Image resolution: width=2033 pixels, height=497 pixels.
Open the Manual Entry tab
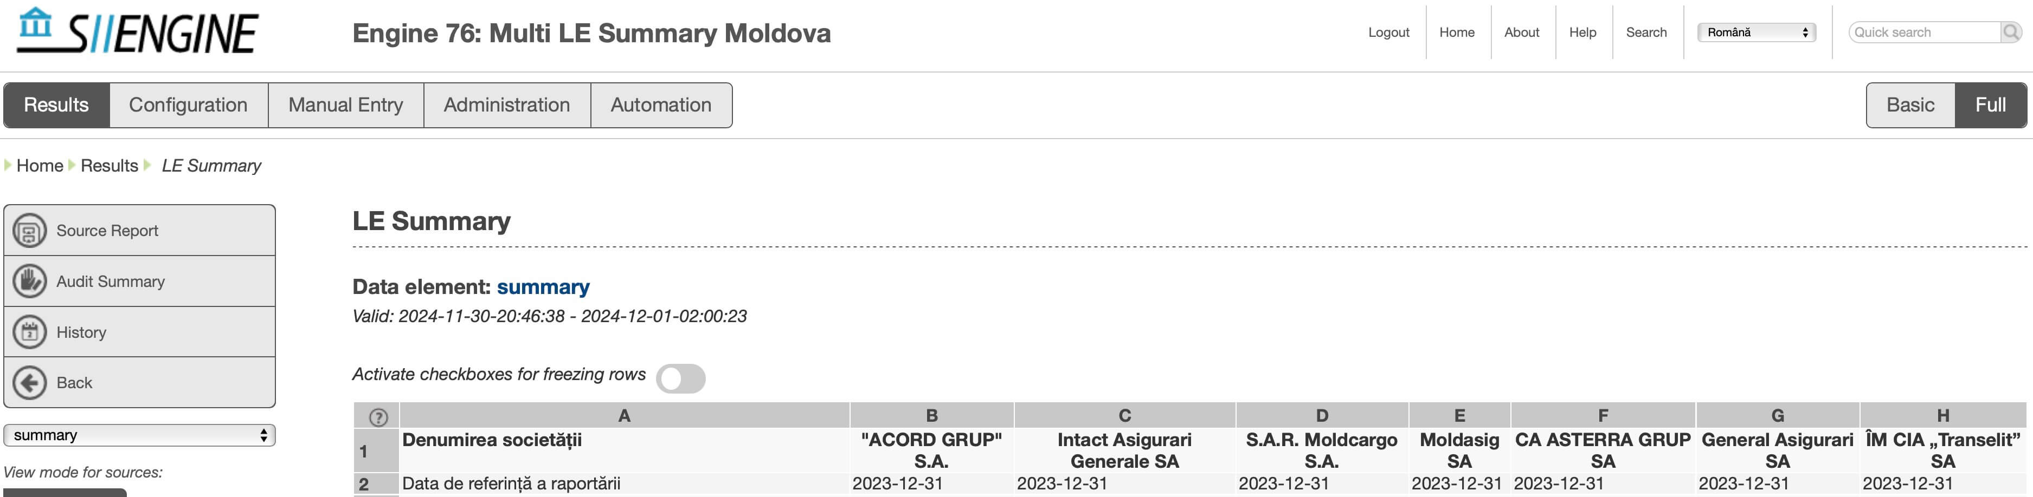(x=346, y=104)
